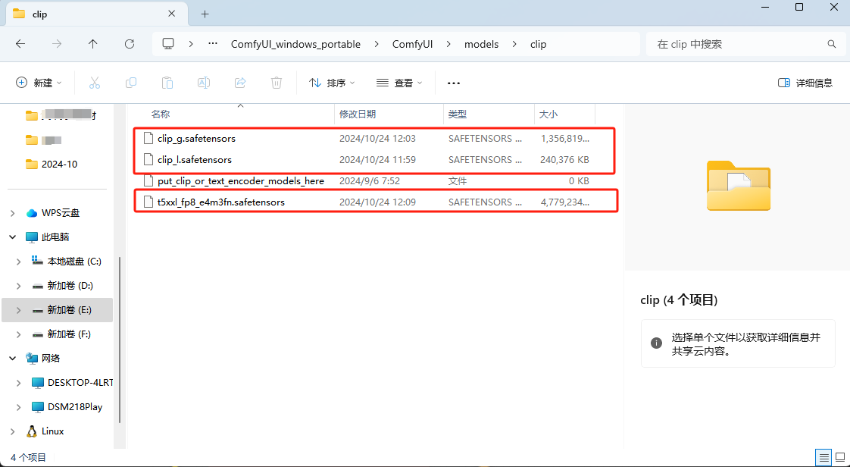
Task: Open 新加卷 (D:) drive
Action: pyautogui.click(x=70, y=285)
